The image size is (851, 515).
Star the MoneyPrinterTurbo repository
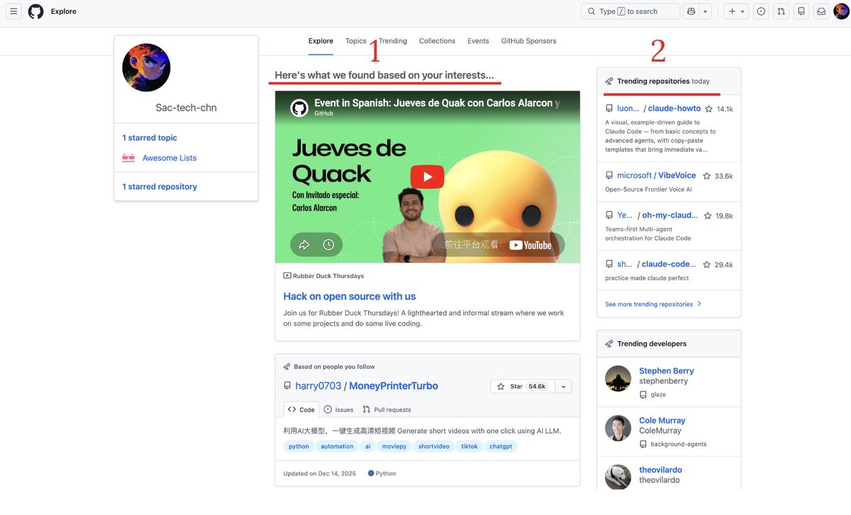(x=522, y=387)
